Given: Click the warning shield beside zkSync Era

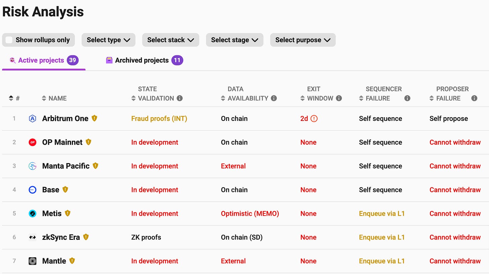Looking at the screenshot, I should [86, 237].
